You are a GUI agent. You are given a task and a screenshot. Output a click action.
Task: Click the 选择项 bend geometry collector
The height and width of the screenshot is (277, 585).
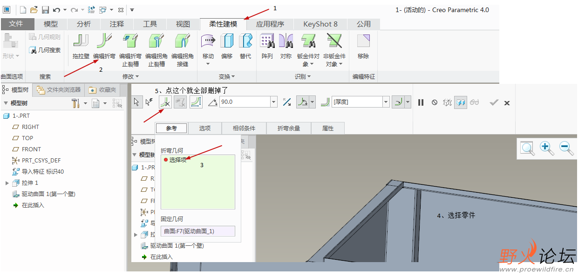coord(198,182)
